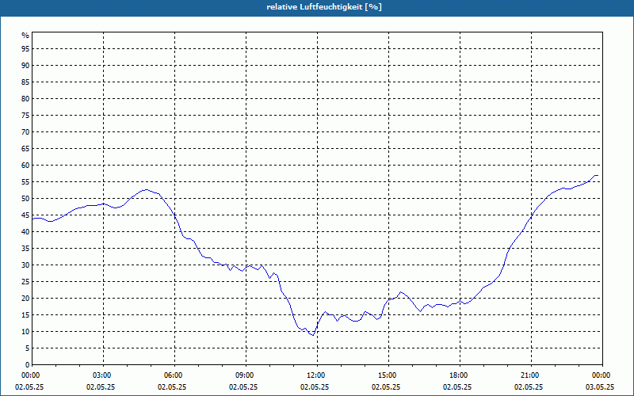Click the 0 y-axis label

tap(28, 364)
